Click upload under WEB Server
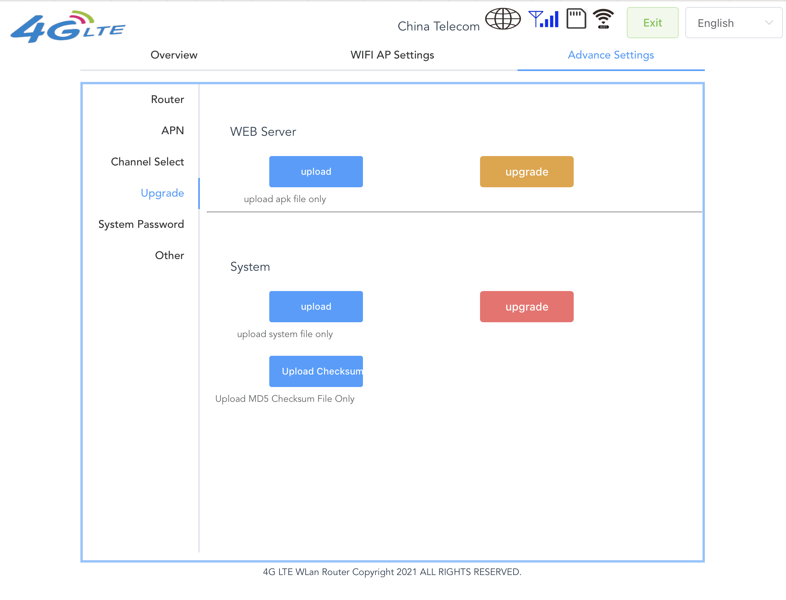Image resolution: width=786 pixels, height=600 pixels. point(316,172)
